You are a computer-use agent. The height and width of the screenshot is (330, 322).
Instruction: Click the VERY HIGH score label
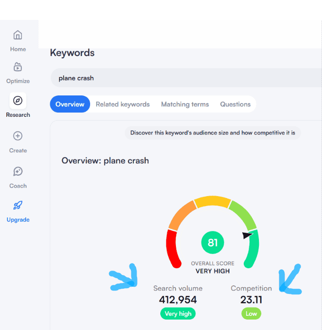click(212, 271)
